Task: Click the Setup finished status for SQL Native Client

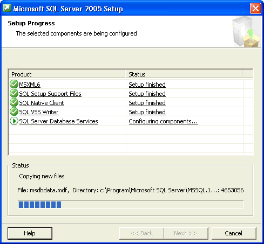Action: click(x=147, y=103)
